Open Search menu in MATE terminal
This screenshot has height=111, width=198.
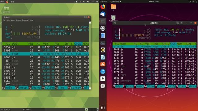point(18,20)
